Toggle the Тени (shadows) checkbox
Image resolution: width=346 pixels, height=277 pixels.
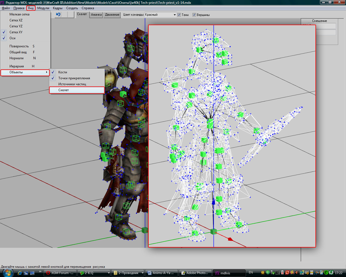(x=179, y=15)
